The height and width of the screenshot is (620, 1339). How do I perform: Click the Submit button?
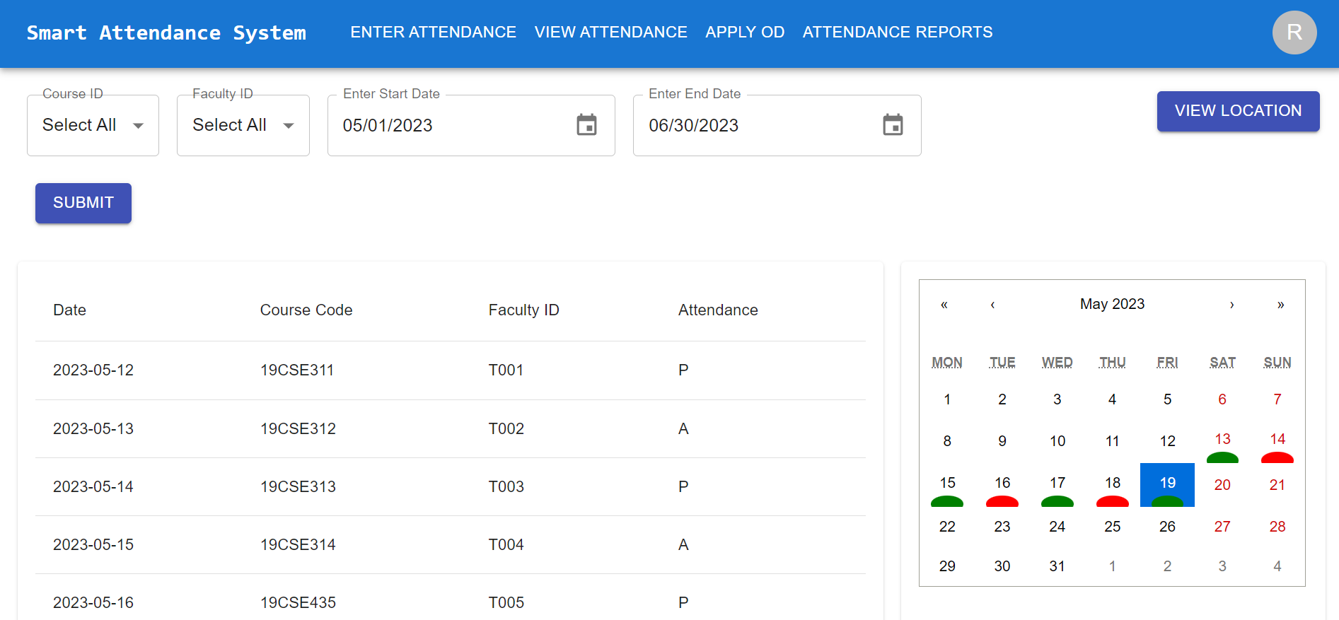click(x=83, y=203)
